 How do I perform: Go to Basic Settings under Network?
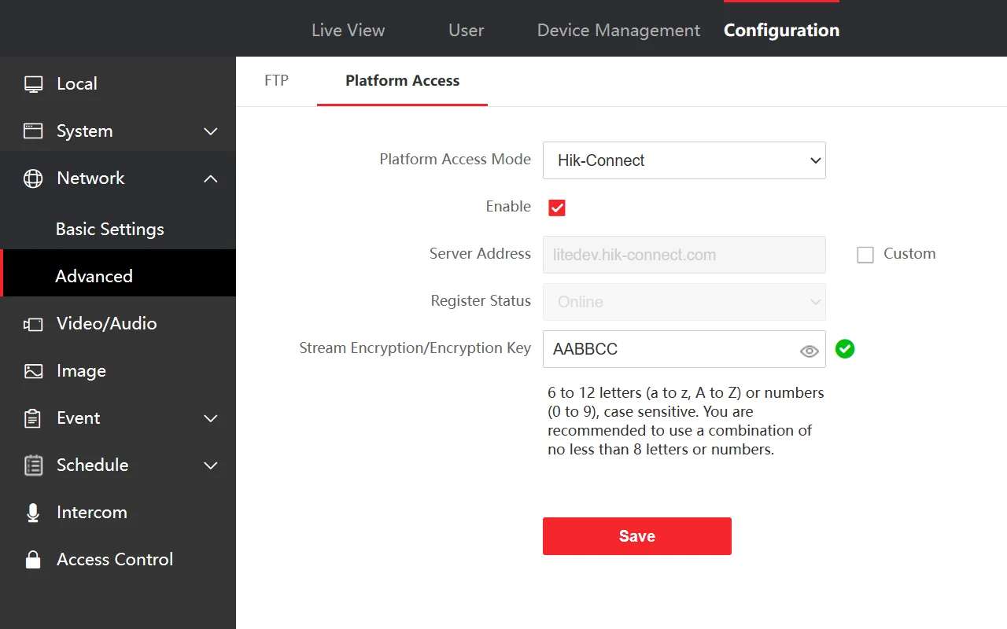pos(110,229)
